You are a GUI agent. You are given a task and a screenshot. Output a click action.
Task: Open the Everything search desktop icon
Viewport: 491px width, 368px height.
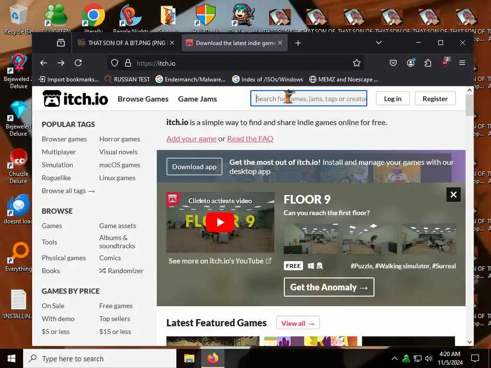[19, 257]
